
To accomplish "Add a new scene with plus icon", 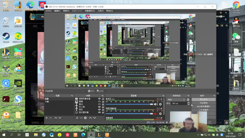I will click(x=47, y=118).
